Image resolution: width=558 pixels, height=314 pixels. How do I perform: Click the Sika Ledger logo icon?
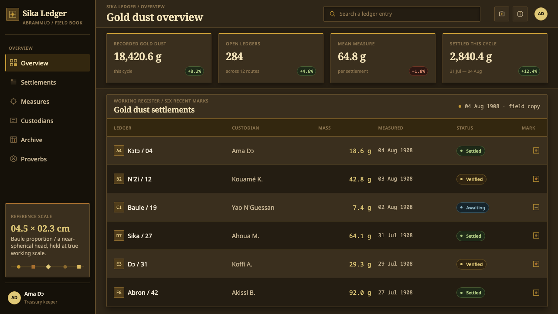coord(13,14)
